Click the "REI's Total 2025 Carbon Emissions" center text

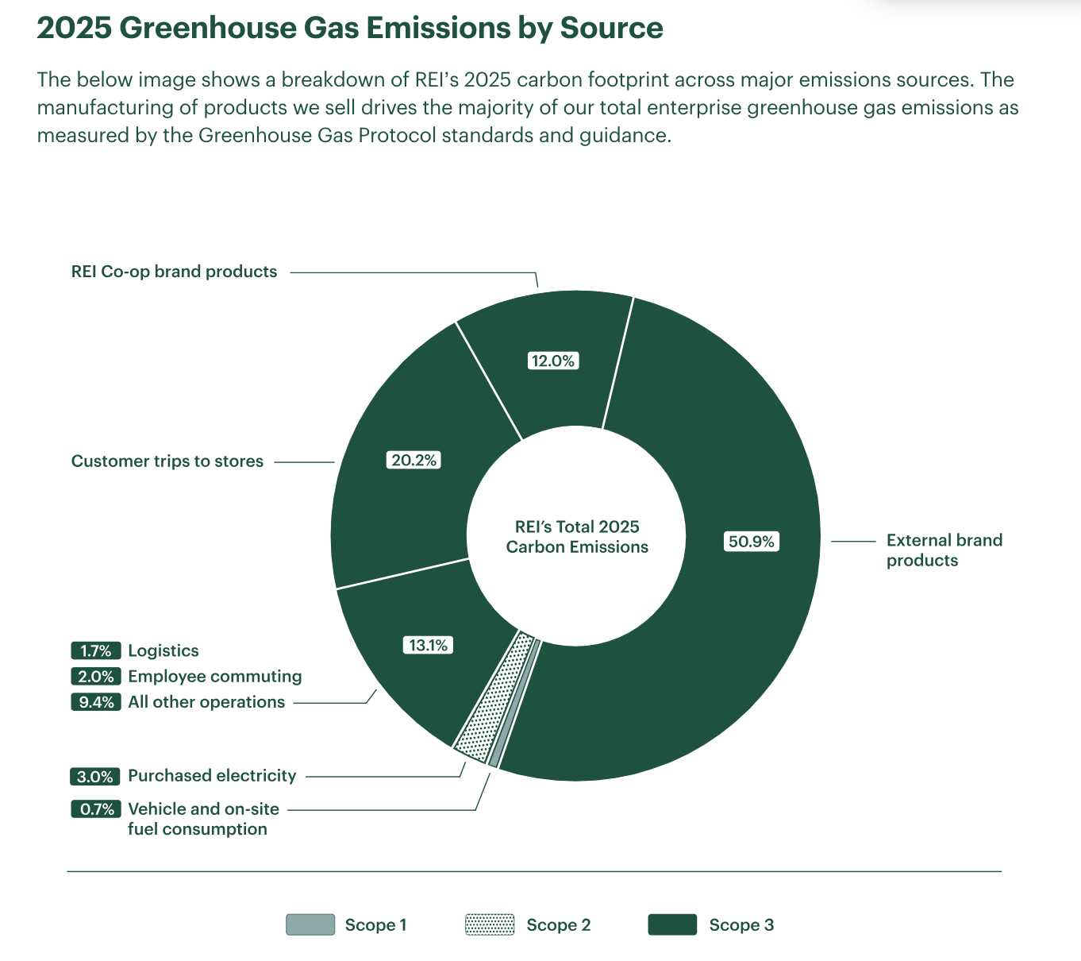[577, 537]
